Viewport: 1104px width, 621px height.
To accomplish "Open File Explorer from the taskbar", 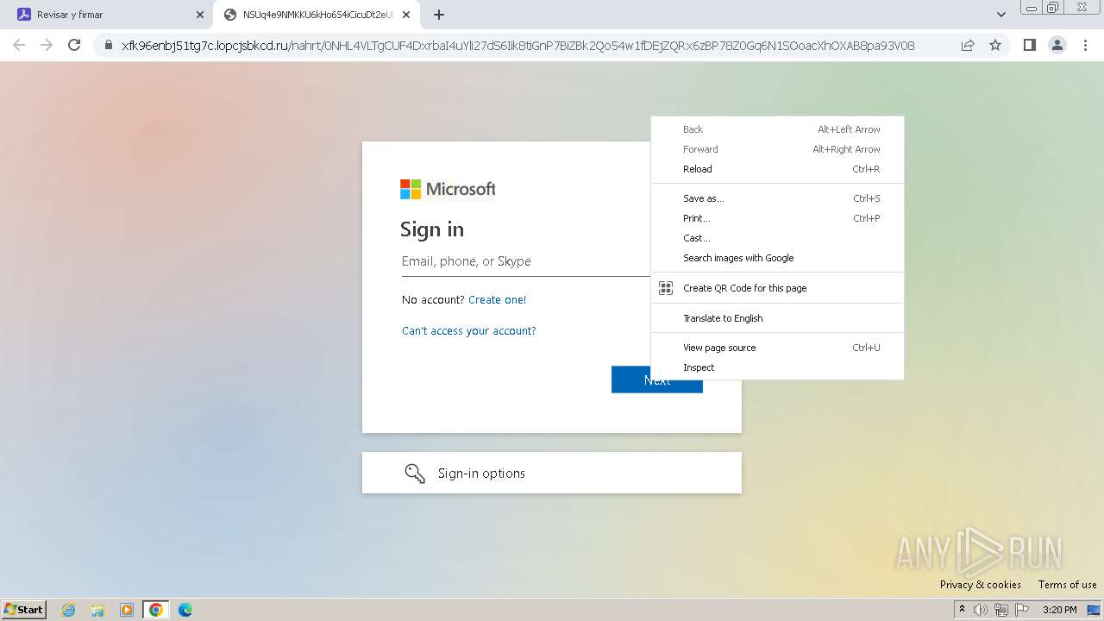I will 97,610.
